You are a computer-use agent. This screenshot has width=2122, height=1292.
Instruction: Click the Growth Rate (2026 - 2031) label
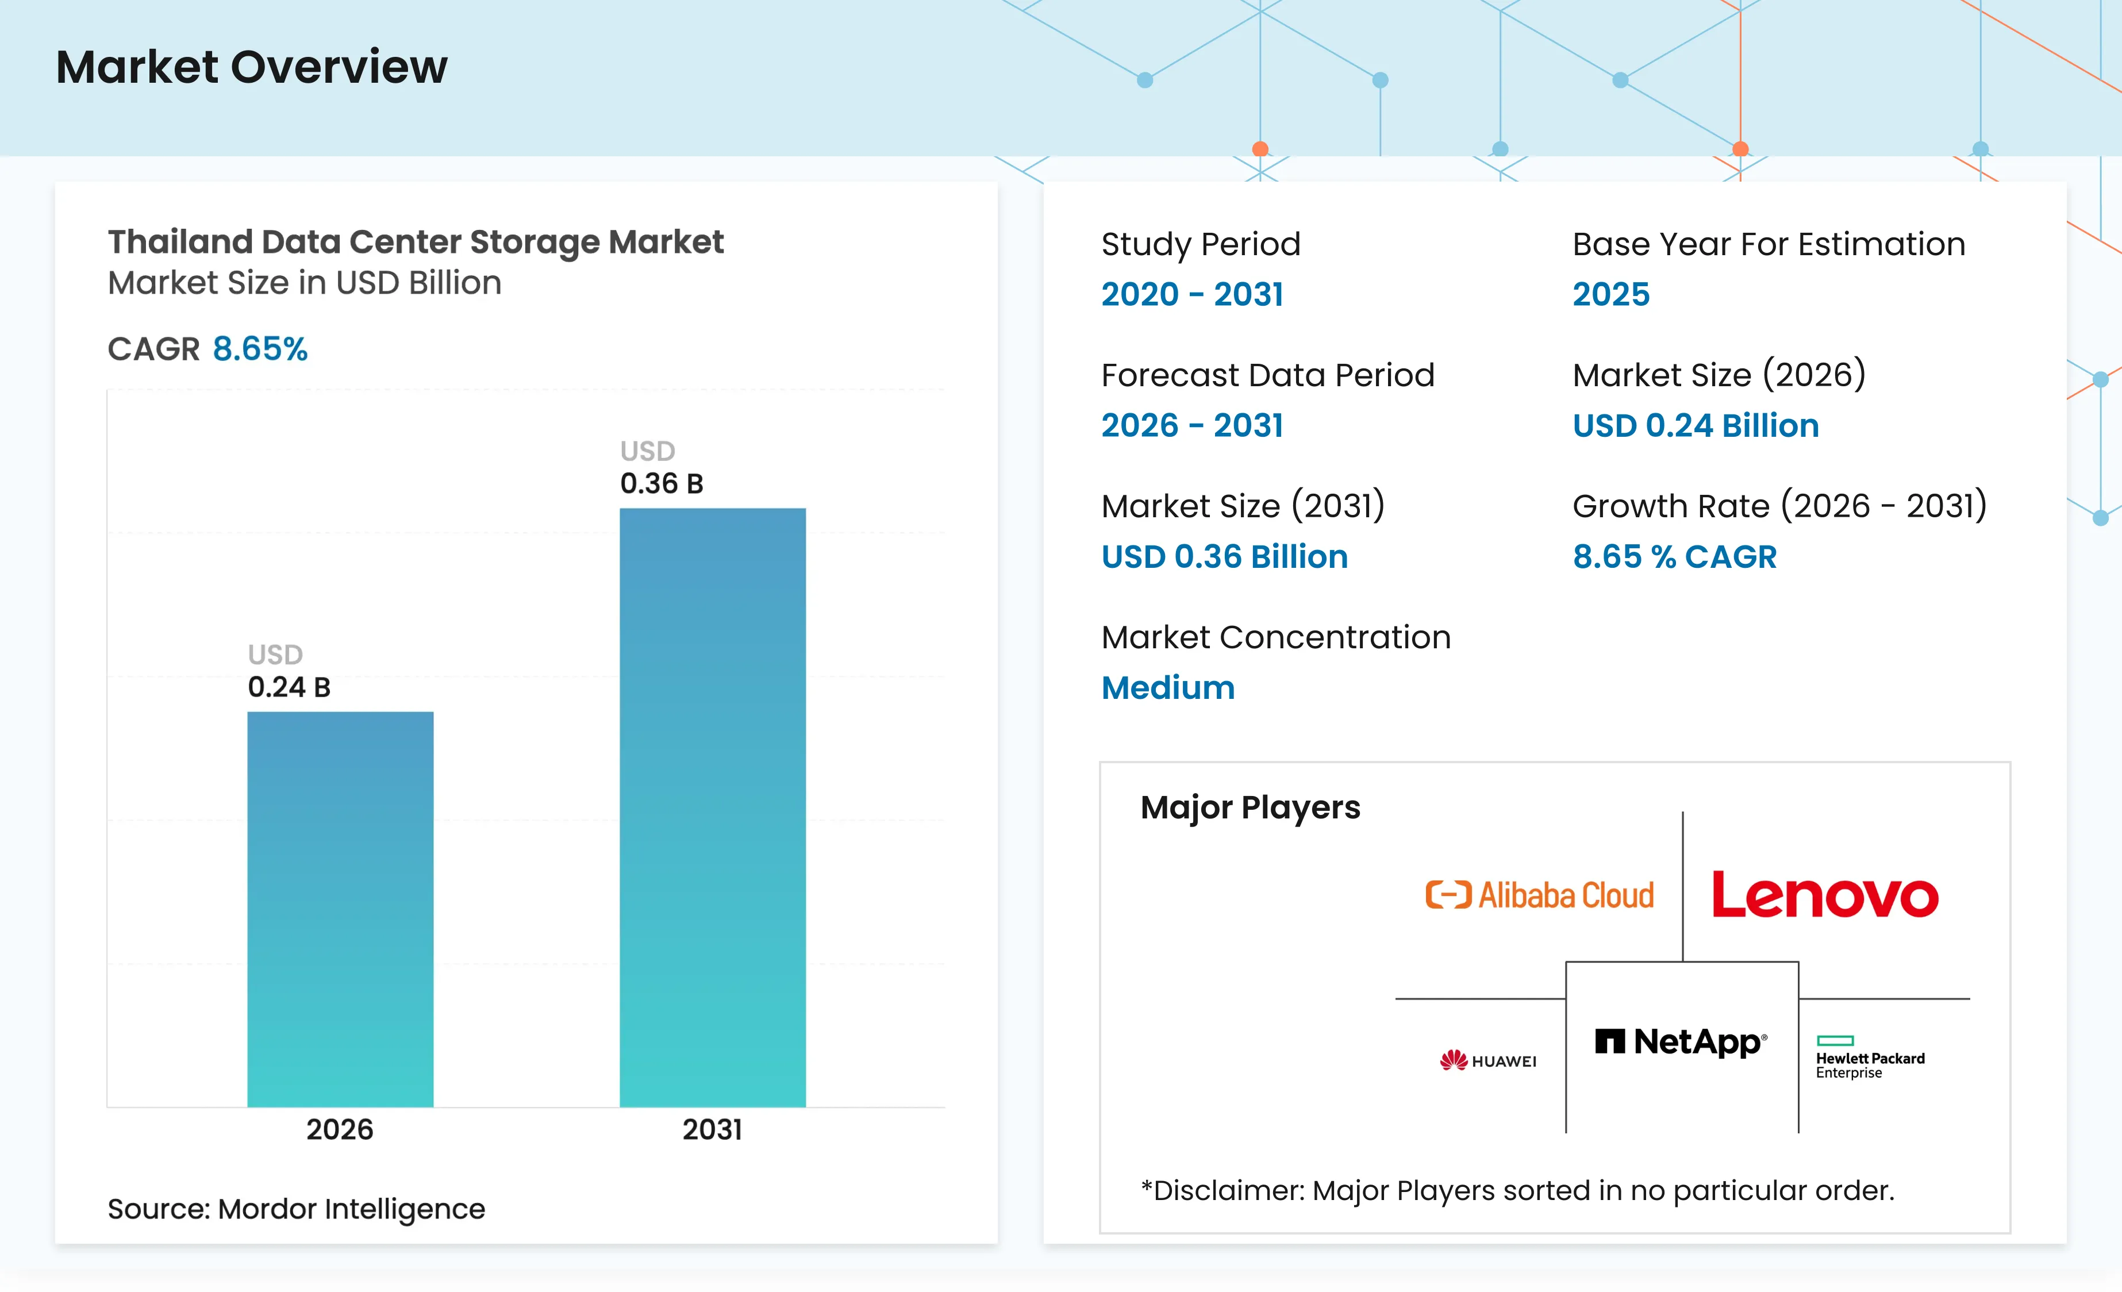(1780, 506)
